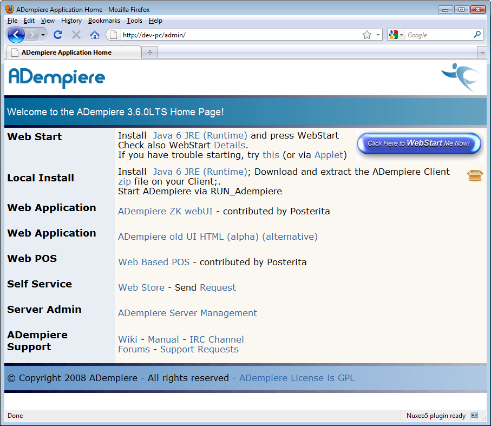Open the Manual link
Image resolution: width=491 pixels, height=426 pixels.
tap(163, 339)
